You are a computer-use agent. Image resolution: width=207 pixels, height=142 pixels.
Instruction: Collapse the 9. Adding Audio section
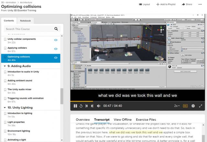(5, 66)
